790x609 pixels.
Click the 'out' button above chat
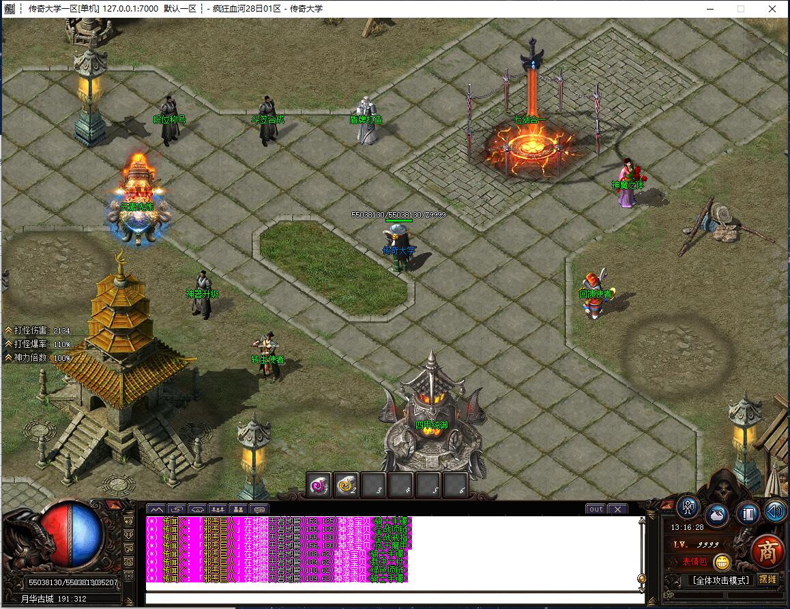pyautogui.click(x=596, y=509)
